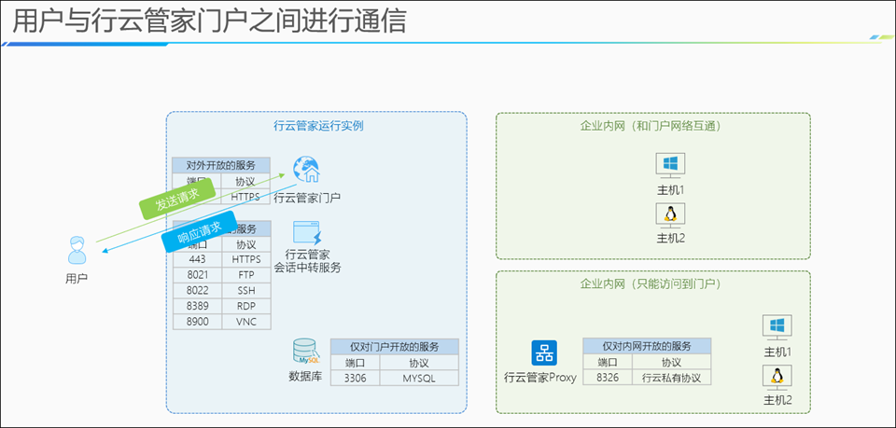Viewport: 896px width, 428px height.
Task: Click Linux 主机2 penguin in 和门户网络互通 intranet
Action: 669,215
